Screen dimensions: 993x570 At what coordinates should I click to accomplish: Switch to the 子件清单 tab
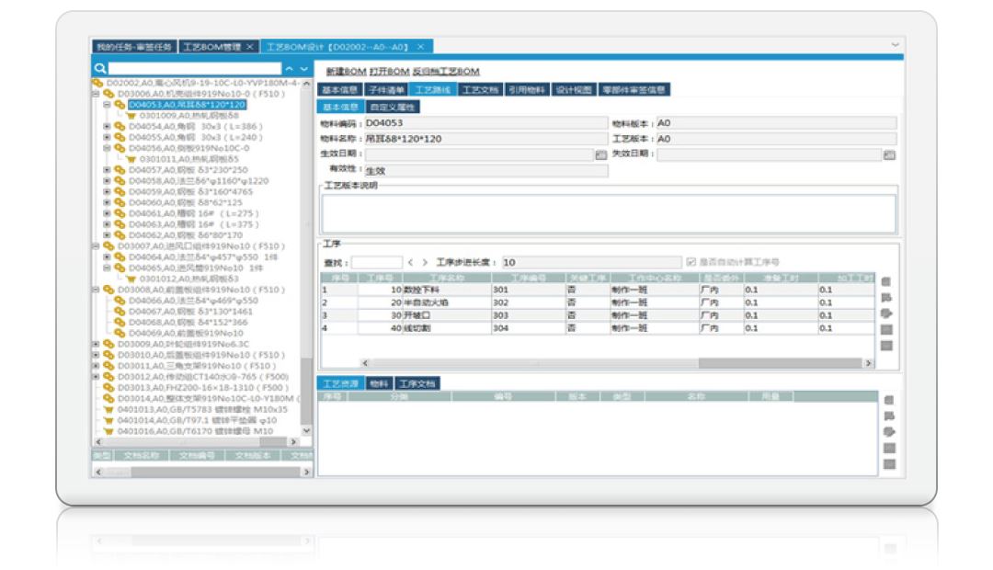(385, 90)
